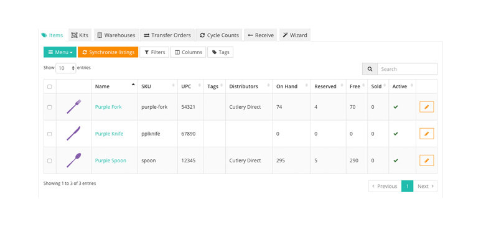Click the UPC value "54321"
The height and width of the screenshot is (232, 481).
pyautogui.click(x=188, y=107)
